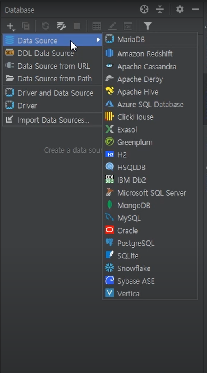Select Greenplum data source
Screen dimensions: 207x373
point(150,142)
